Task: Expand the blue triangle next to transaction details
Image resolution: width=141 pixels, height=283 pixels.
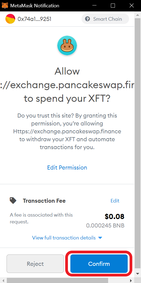Action: 100,238
